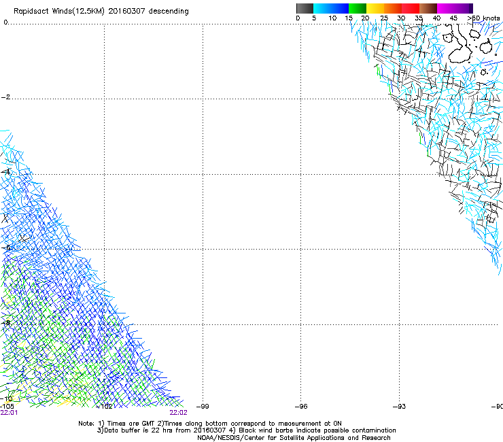Screen dimensions: 503x442
Task: Click the '-99' longitude axis label
Action: pyautogui.click(x=203, y=407)
